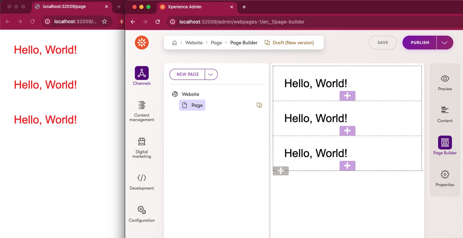The height and width of the screenshot is (238, 463).
Task: Click the PUBLISH button
Action: click(419, 42)
